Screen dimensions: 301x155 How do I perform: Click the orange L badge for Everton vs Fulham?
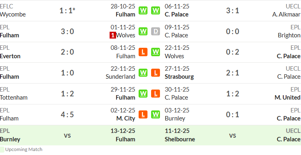143,52
